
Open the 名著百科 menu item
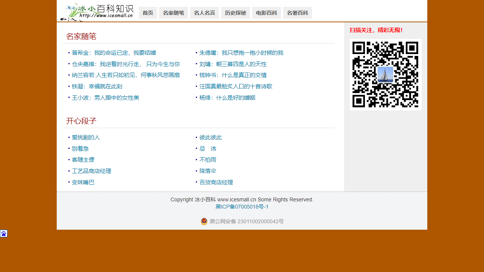point(298,13)
